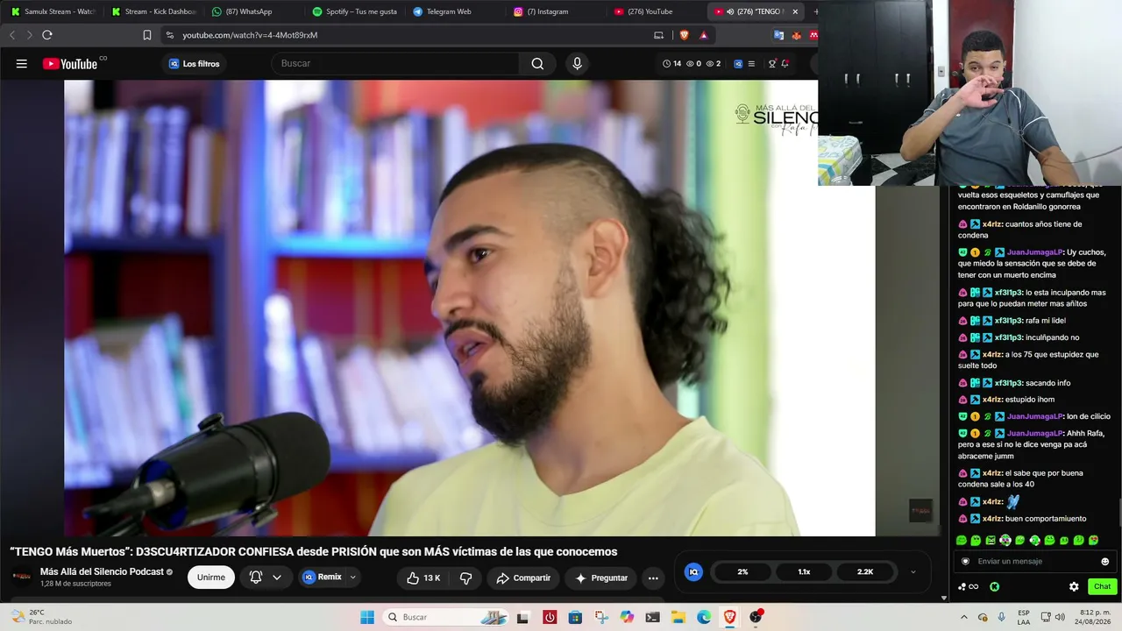Expand the Remix dropdown arrow
Viewport: 1122px width, 631px height.
[353, 578]
